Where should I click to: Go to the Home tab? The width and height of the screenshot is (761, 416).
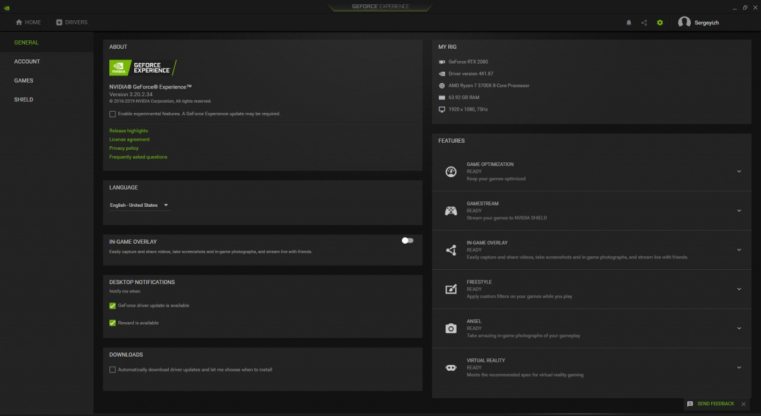point(28,23)
